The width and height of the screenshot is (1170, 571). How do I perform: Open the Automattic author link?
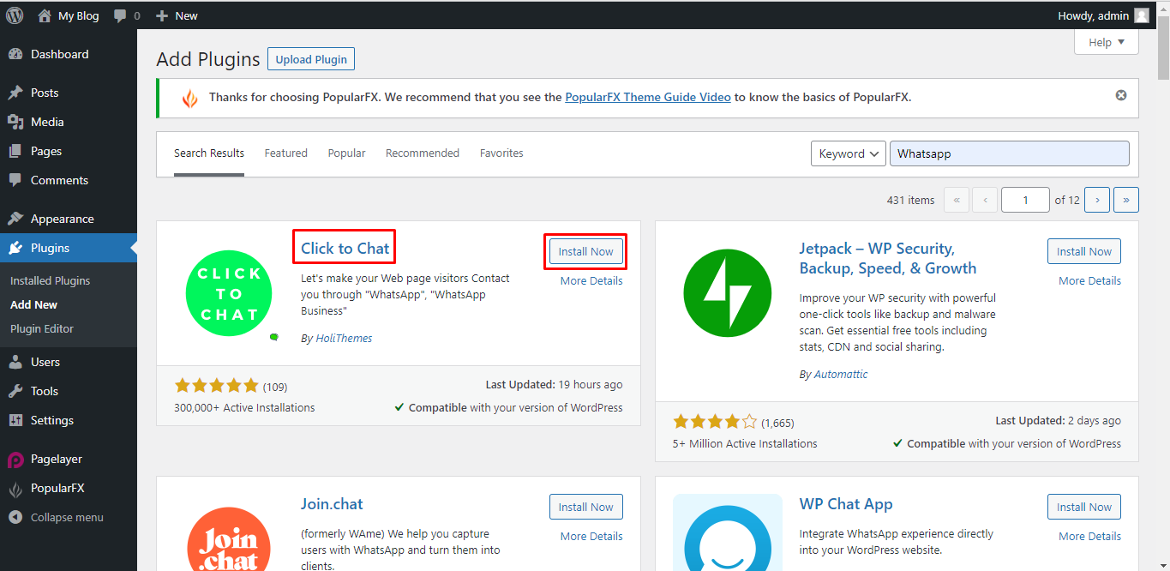click(x=841, y=375)
